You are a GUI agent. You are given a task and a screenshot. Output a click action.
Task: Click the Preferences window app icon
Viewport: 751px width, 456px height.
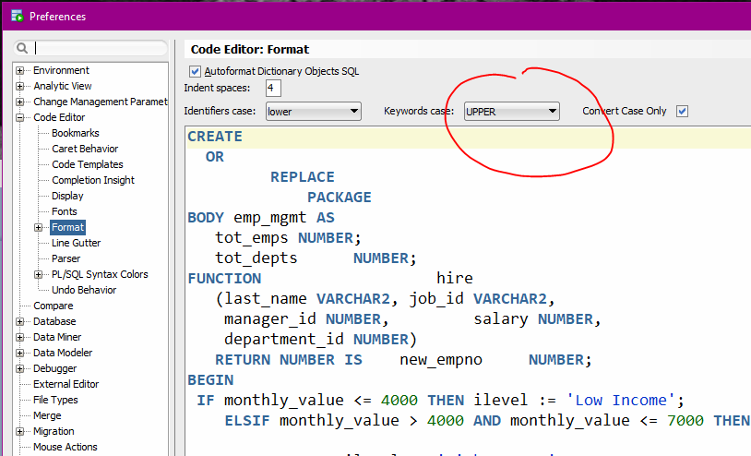(x=16, y=17)
